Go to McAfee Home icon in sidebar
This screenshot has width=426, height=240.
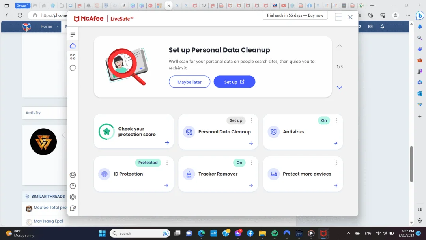(73, 46)
